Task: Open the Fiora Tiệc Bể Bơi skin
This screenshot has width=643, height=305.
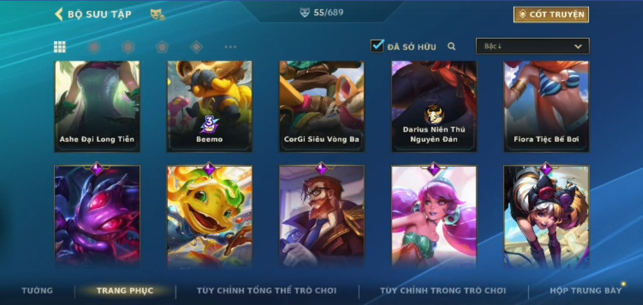Action: click(546, 107)
